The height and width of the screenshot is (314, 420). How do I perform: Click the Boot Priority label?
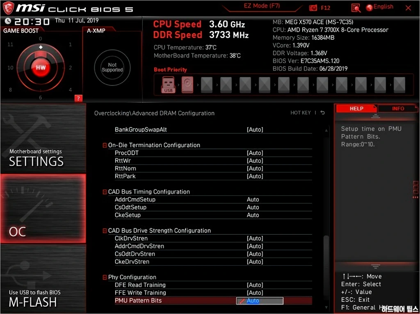point(170,70)
